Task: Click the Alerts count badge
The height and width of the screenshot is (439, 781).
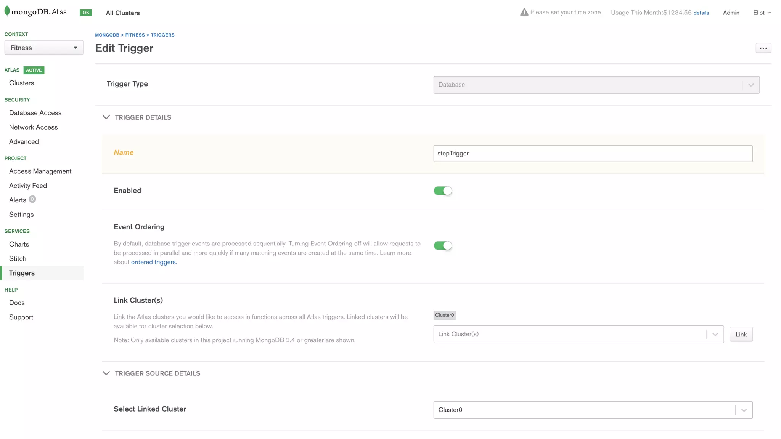Action: [x=32, y=199]
